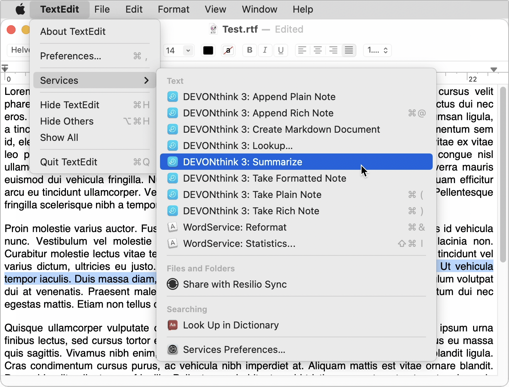Click the WordService Statistics icon

[x=173, y=243]
